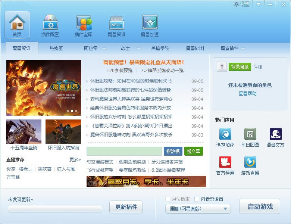Launch the 迅游加速 app icon

[x=225, y=134]
